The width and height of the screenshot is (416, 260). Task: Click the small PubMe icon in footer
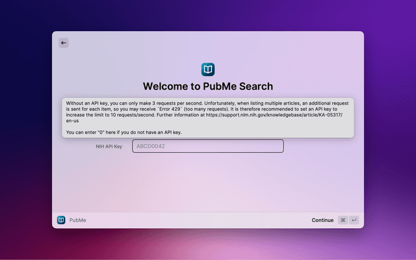[61, 220]
